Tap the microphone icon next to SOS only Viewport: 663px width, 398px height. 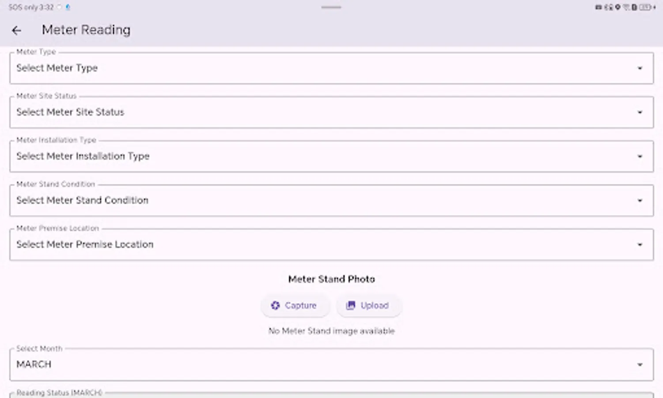coord(67,7)
